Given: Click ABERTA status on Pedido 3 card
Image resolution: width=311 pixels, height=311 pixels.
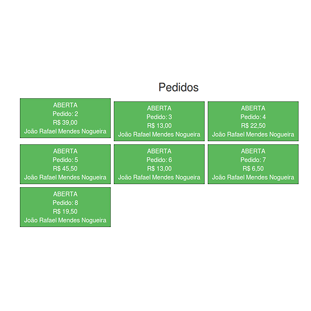Looking at the screenshot, I should [159, 108].
